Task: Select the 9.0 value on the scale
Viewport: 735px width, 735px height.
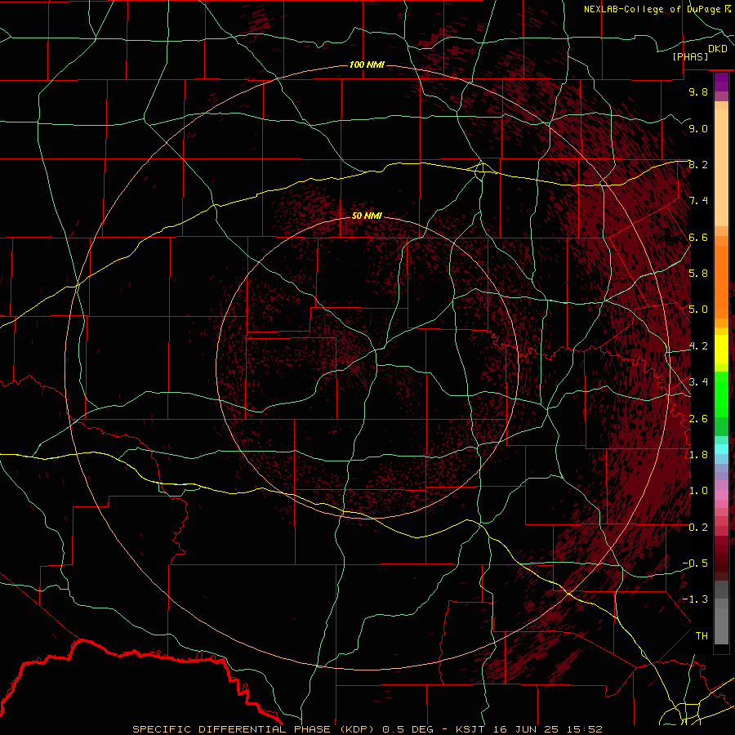Action: coord(698,128)
